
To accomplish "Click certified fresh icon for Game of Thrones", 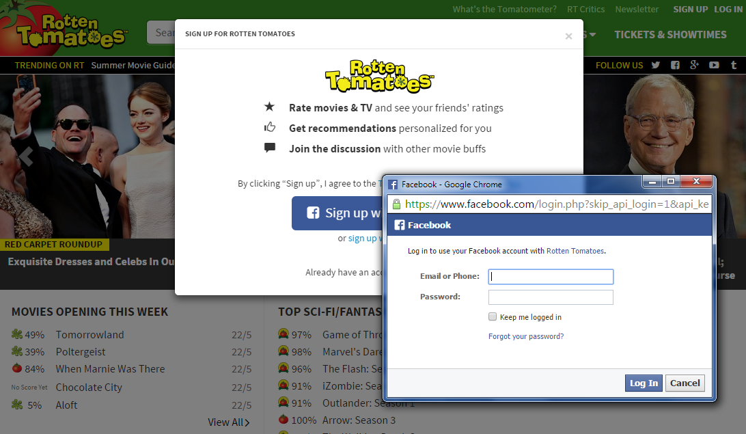I will tap(284, 334).
